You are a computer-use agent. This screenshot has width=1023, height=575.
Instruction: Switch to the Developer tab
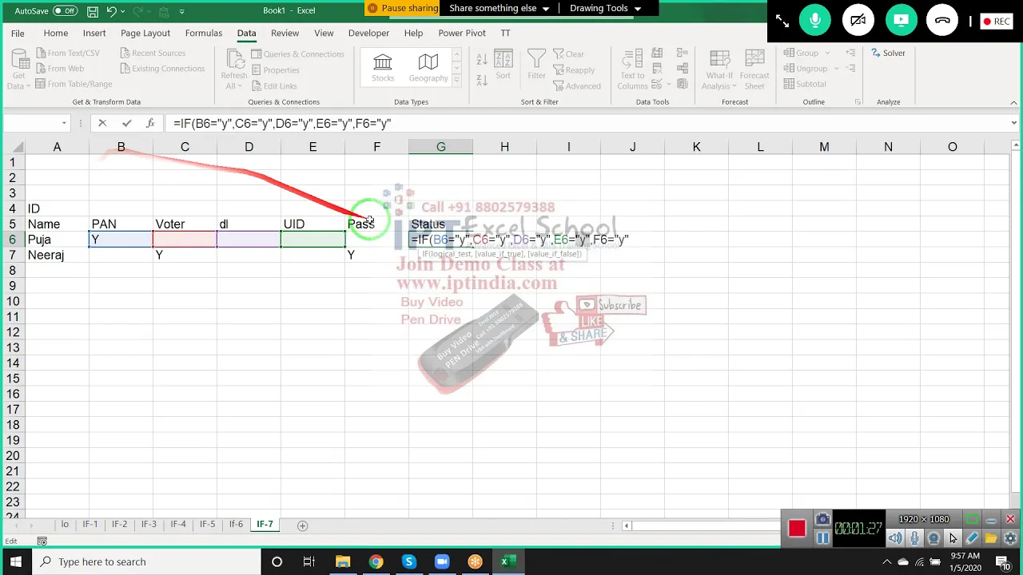click(x=368, y=33)
